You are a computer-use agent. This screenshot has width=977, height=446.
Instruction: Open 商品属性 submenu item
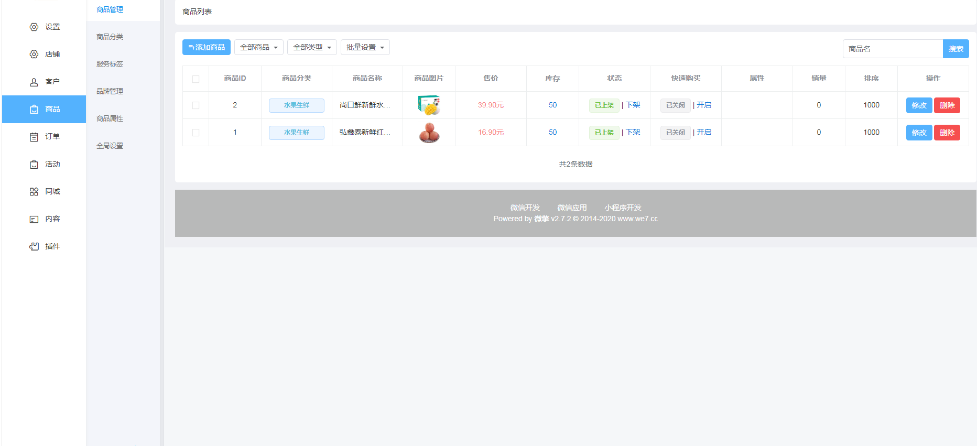point(110,118)
